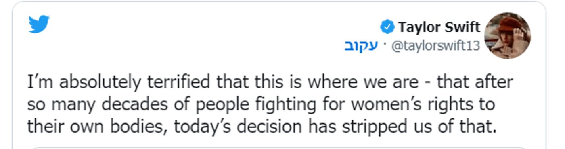Click the blue verified checkmark badge

(387, 27)
